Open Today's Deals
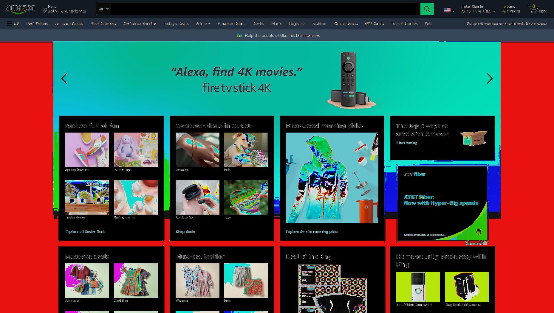554x313 pixels. click(x=176, y=23)
